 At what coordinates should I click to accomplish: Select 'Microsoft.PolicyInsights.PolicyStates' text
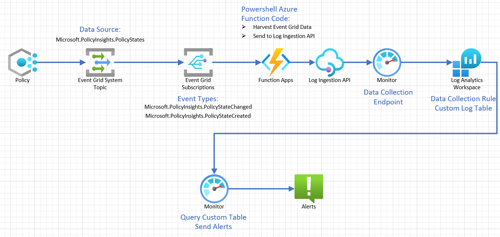click(100, 40)
